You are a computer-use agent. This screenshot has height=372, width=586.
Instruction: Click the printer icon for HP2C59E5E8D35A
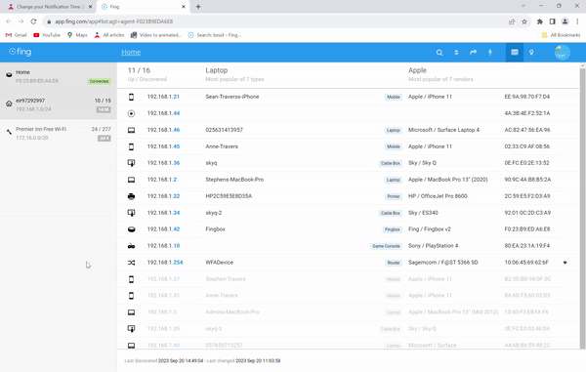[x=131, y=196]
